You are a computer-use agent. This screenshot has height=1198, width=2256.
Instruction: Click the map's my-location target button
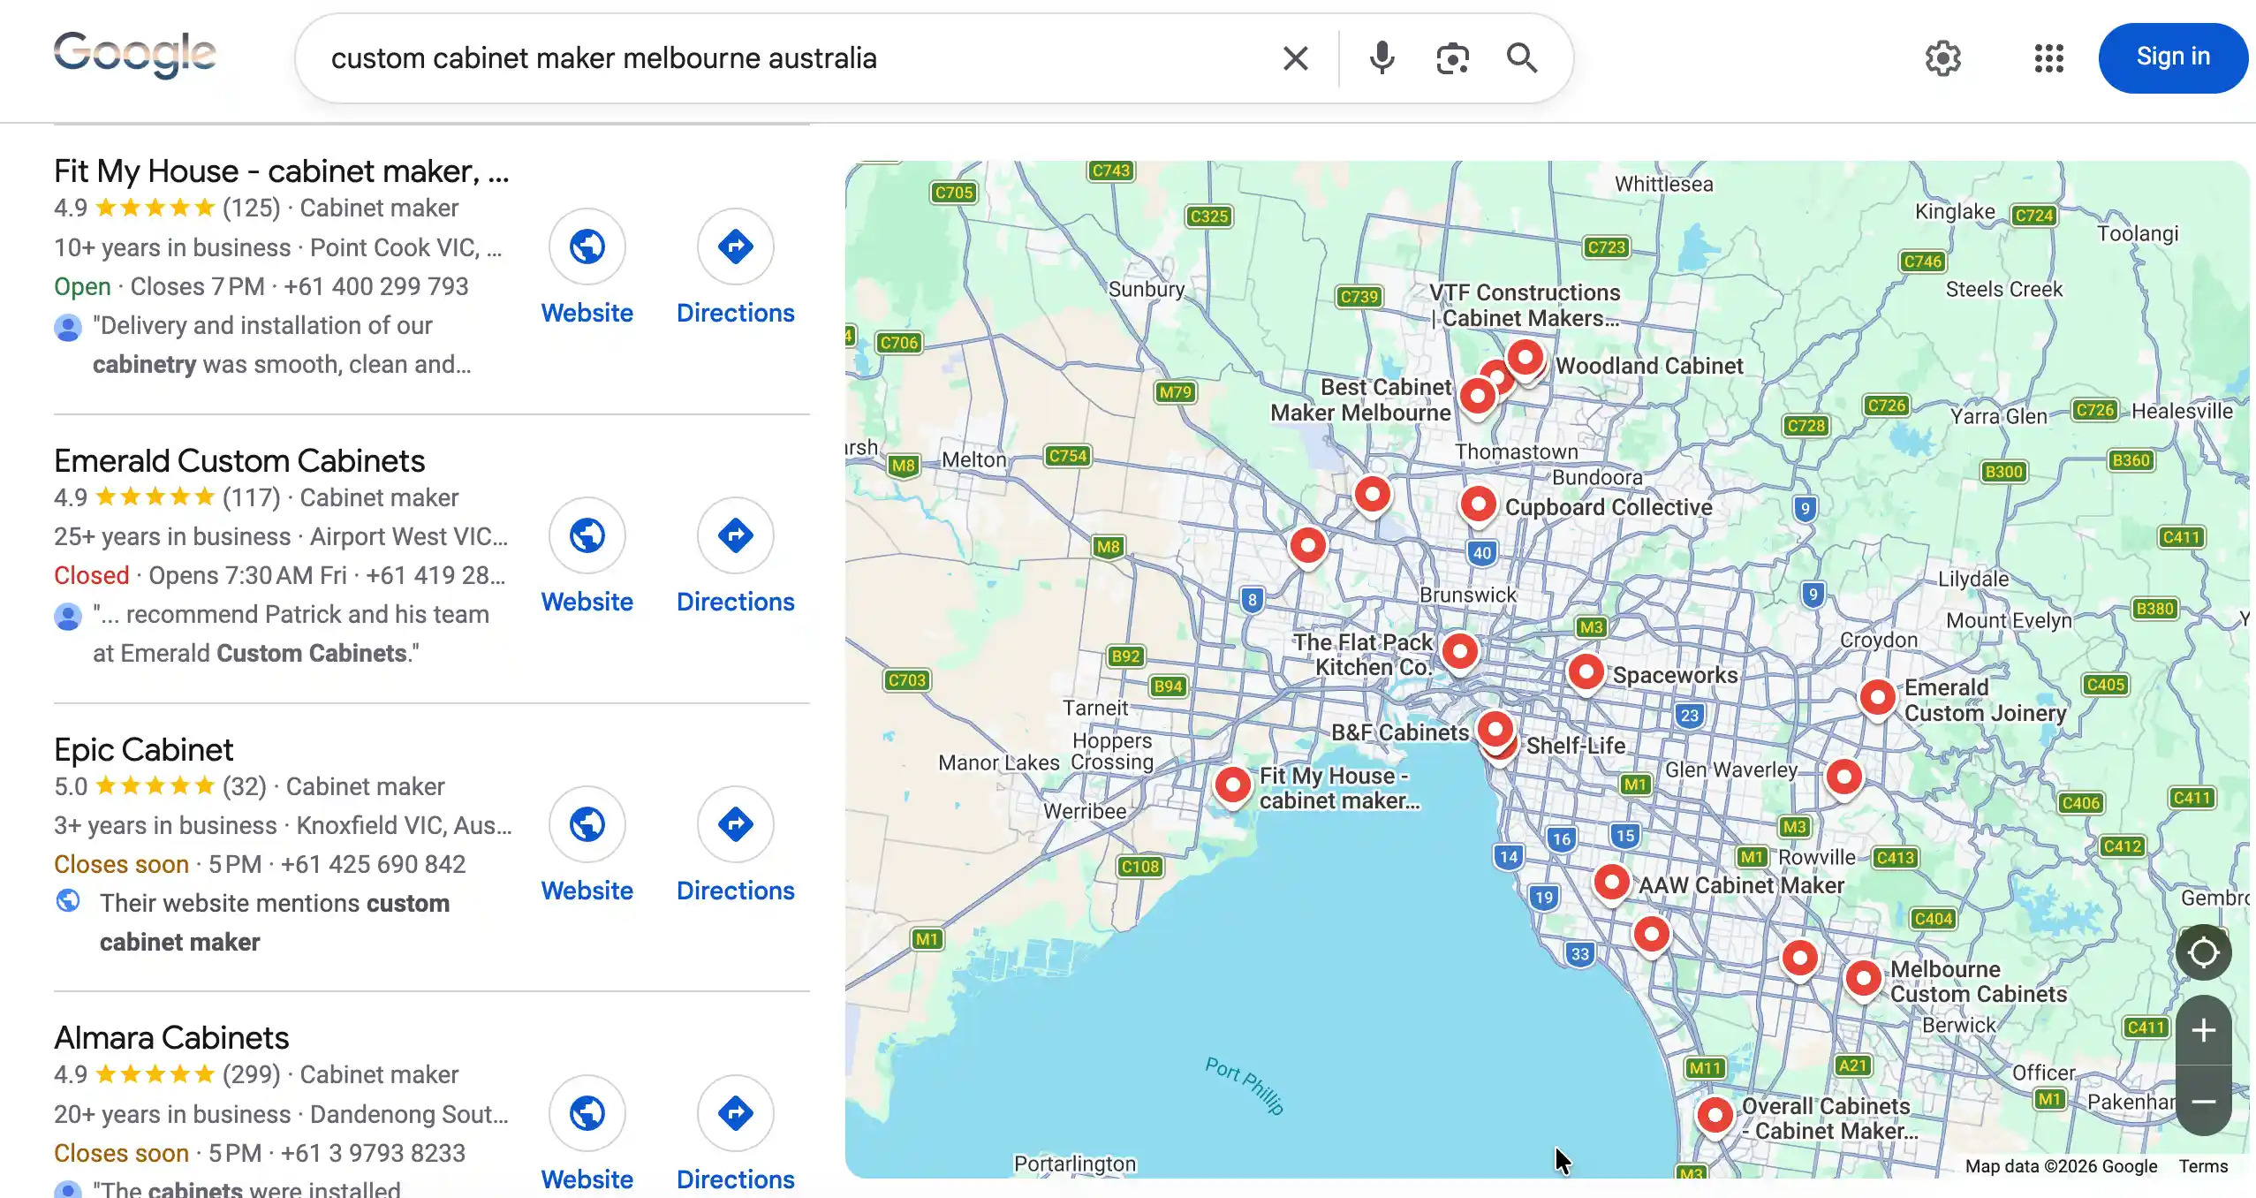pyautogui.click(x=2203, y=952)
